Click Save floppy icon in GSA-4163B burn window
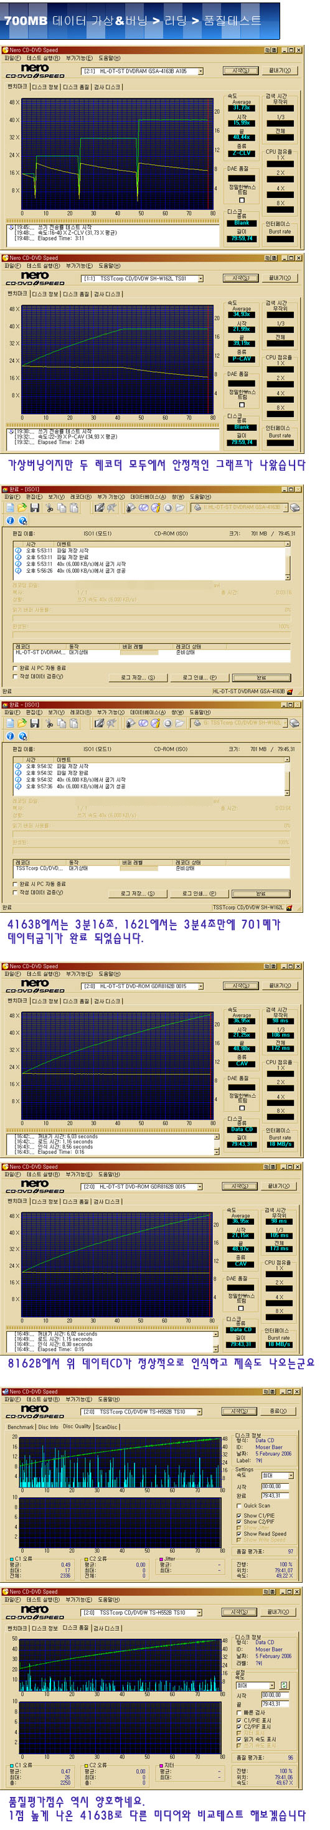Viewport: 330px width, 1830px height. click(x=34, y=507)
